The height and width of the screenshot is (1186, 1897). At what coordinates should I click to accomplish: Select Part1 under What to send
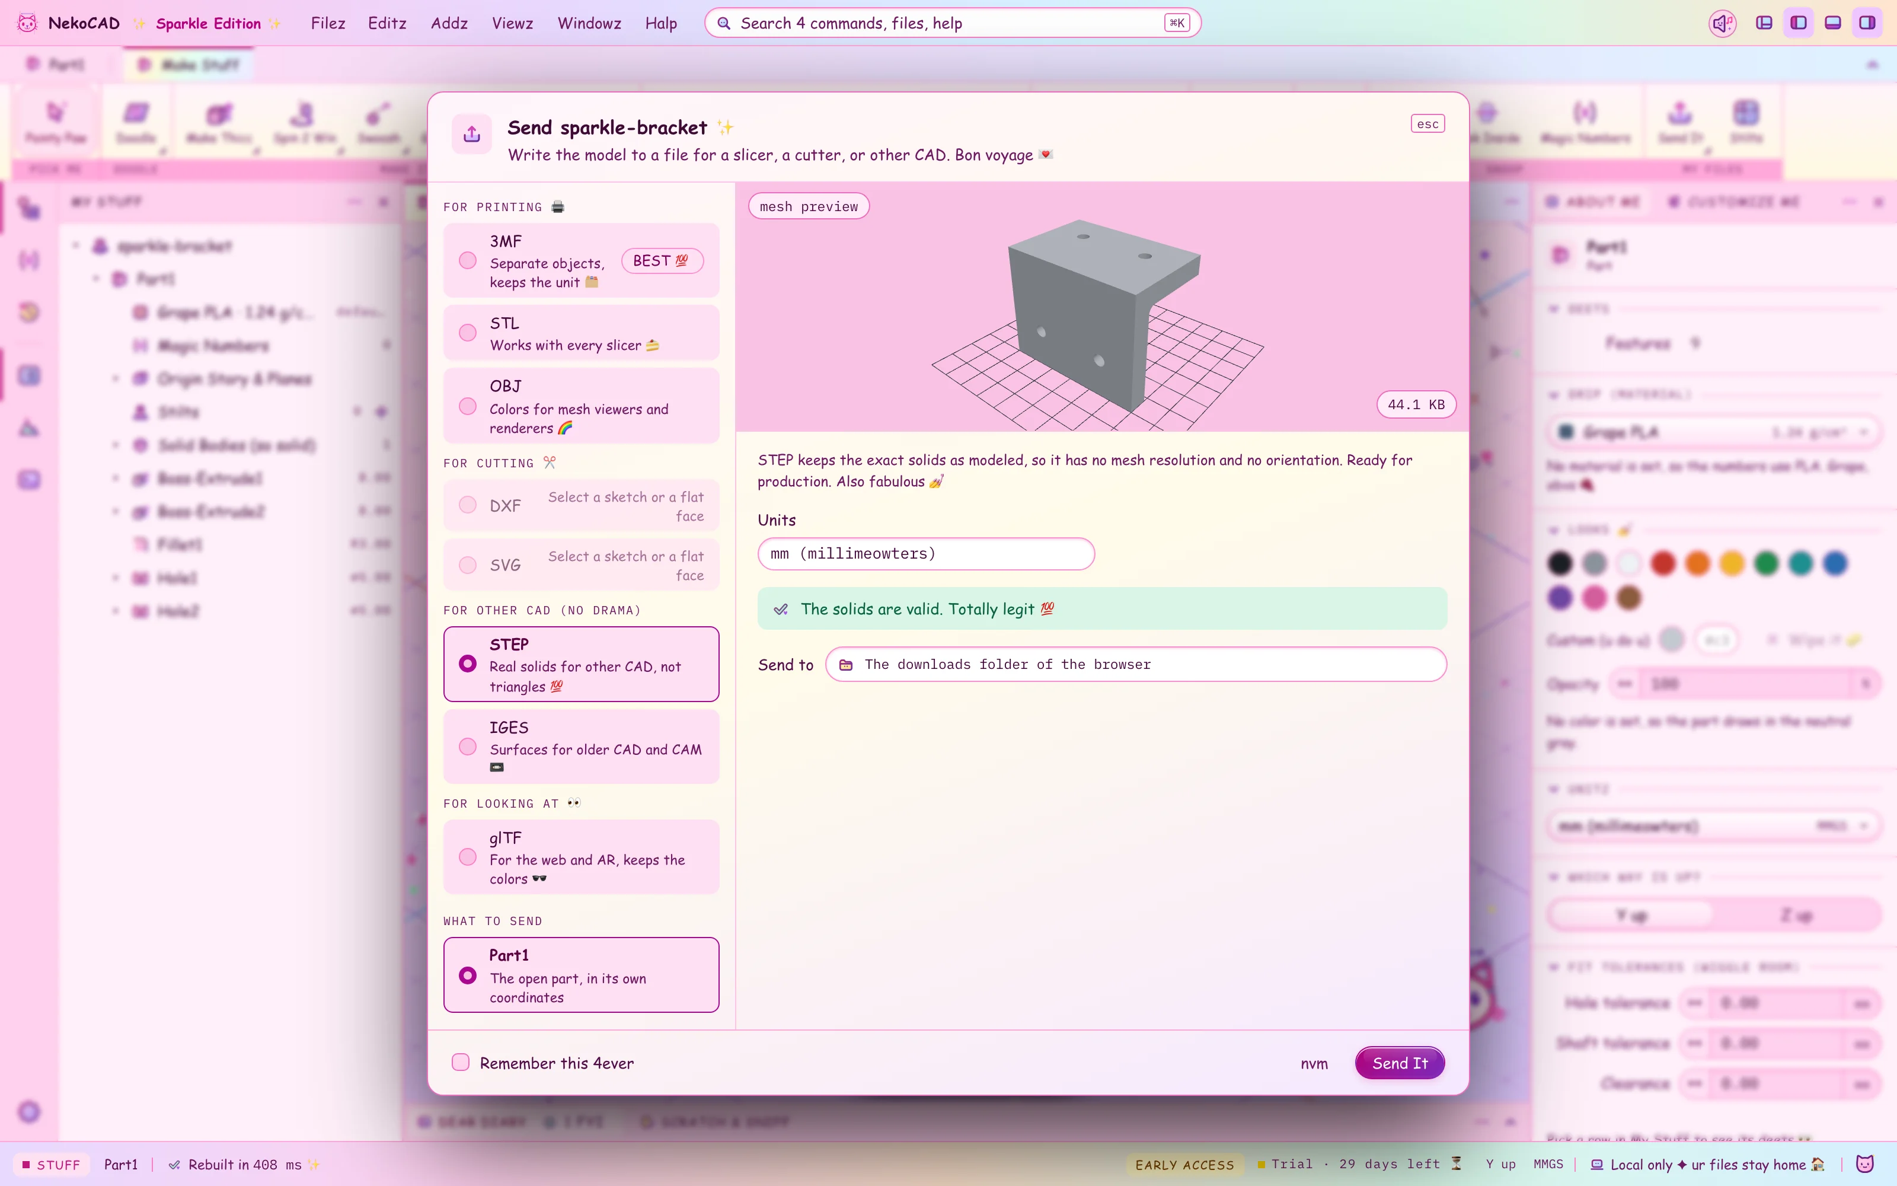point(581,975)
